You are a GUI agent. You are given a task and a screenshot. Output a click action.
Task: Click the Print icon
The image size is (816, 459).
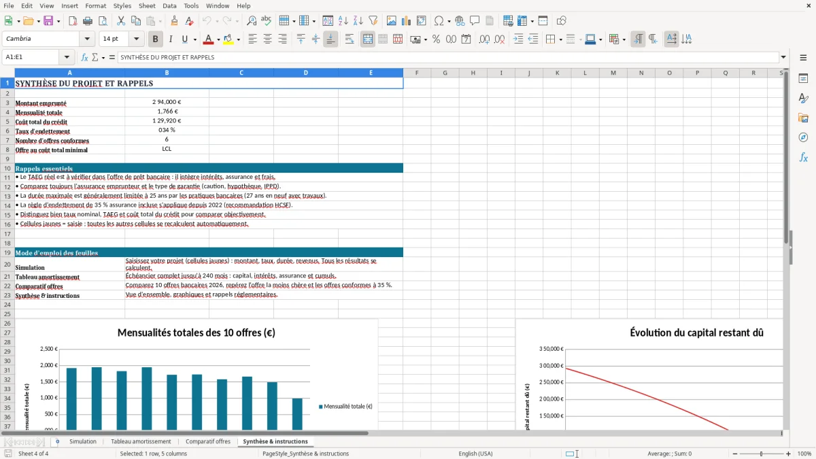coord(88,21)
